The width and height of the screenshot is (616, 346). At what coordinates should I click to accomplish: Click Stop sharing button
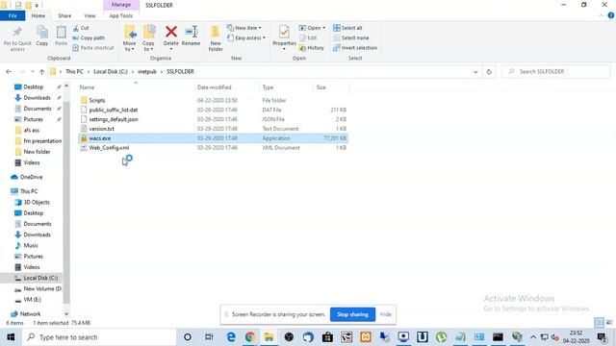tap(352, 314)
